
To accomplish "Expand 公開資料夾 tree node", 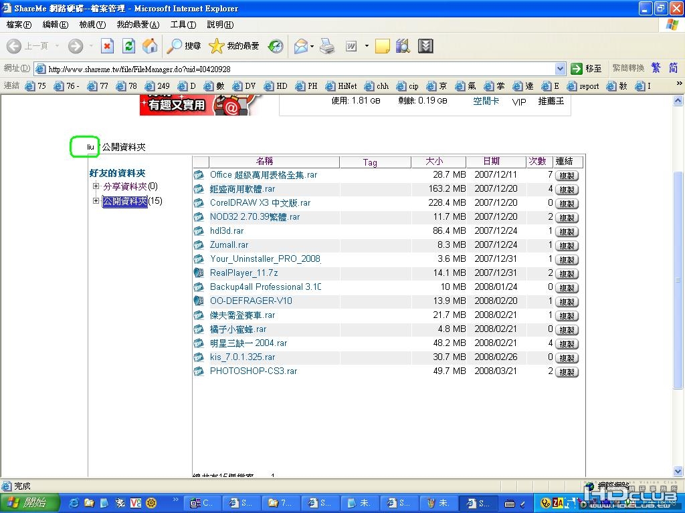I will (96, 200).
